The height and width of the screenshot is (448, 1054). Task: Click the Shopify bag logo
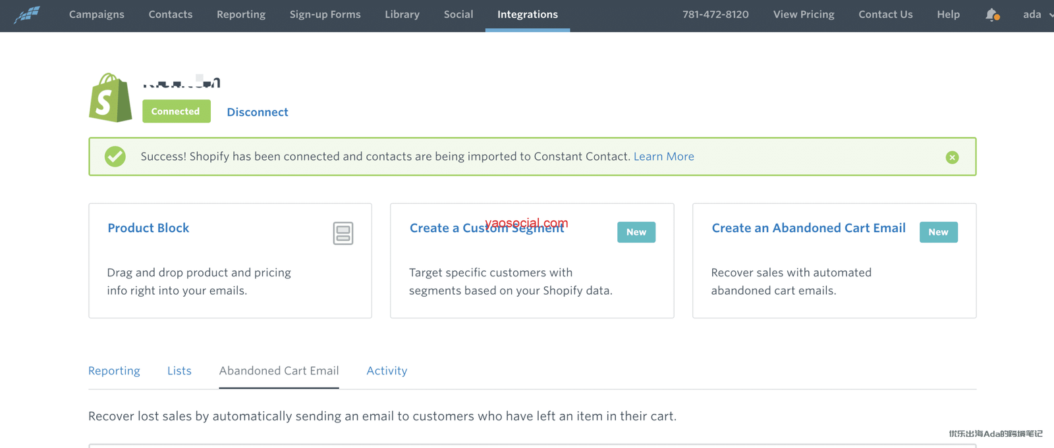click(110, 98)
